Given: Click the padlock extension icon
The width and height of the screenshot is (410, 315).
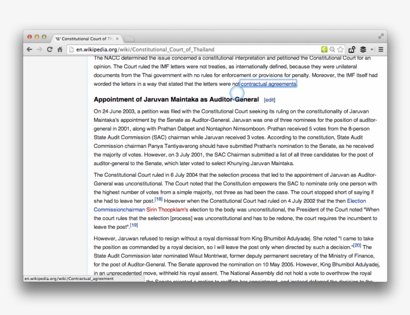Looking at the screenshot, I should [351, 49].
